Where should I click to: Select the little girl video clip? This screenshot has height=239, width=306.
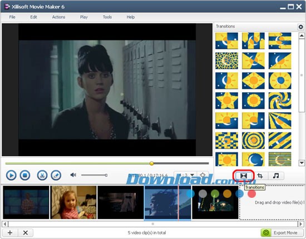coord(73,202)
